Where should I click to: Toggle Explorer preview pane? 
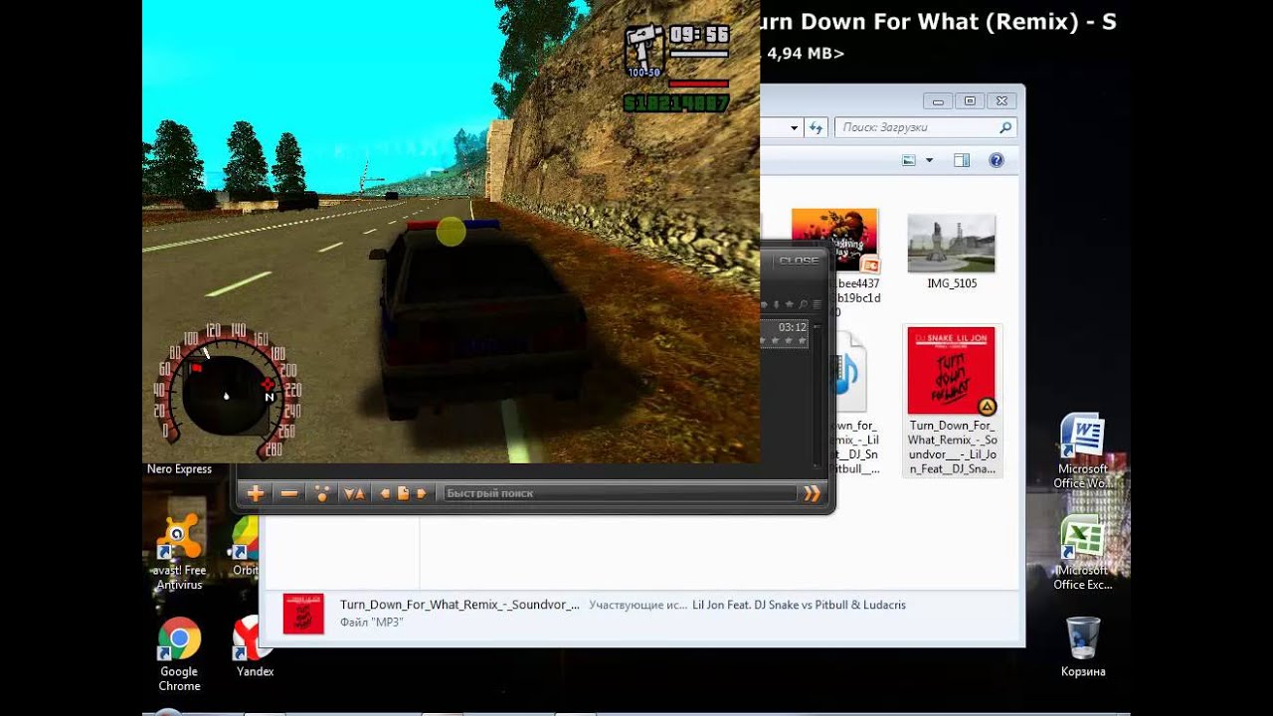[x=961, y=160]
